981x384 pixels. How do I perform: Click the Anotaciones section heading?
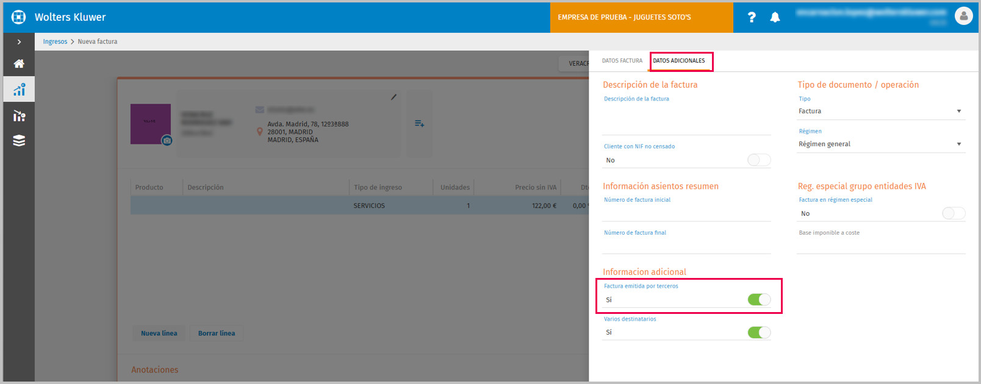click(x=155, y=370)
